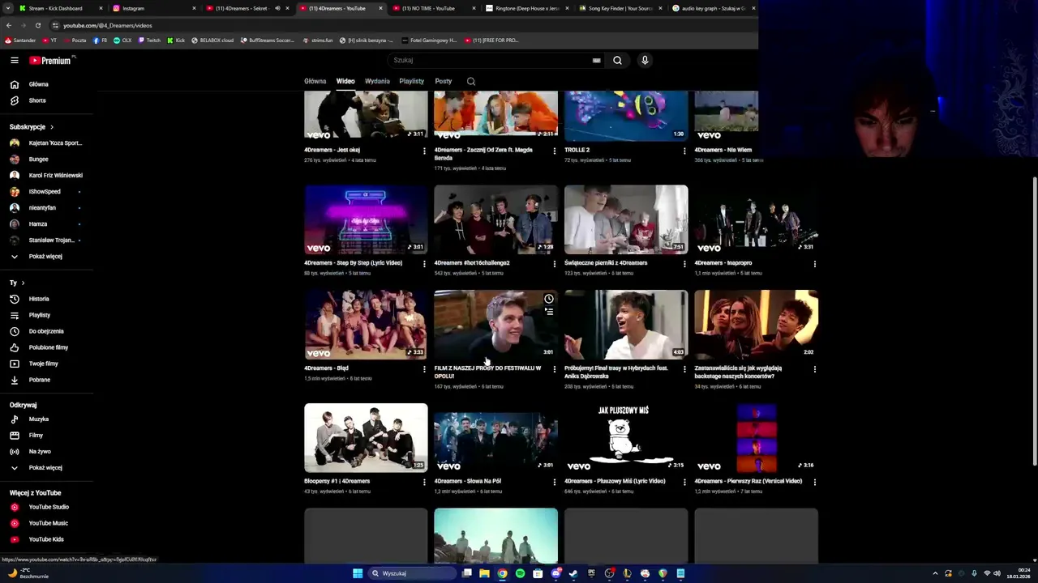1038x583 pixels.
Task: Select the Wideo channel tab
Action: coord(345,81)
